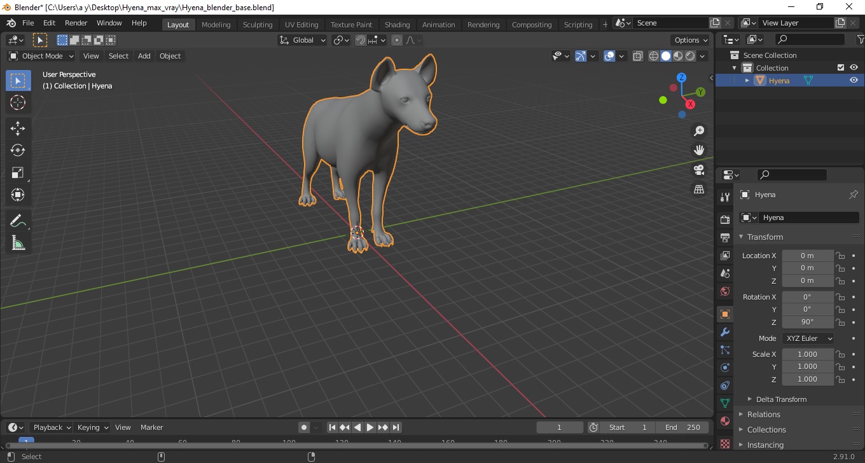Click the viewport zoom magnifier icon
Screen dimensions: 865x463
699,131
